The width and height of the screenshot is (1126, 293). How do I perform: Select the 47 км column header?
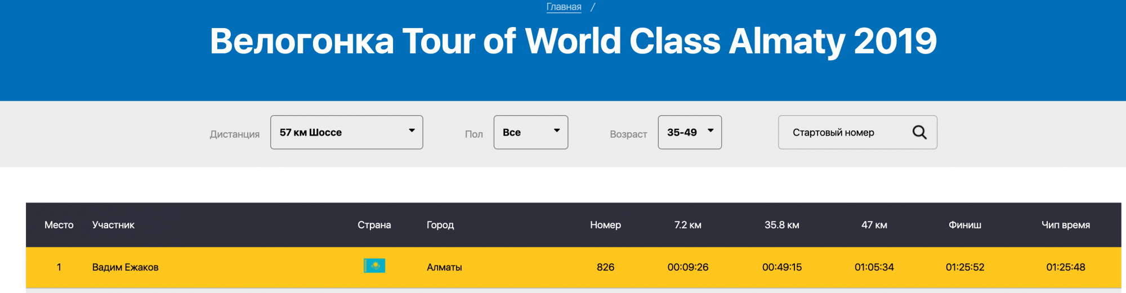(x=874, y=225)
